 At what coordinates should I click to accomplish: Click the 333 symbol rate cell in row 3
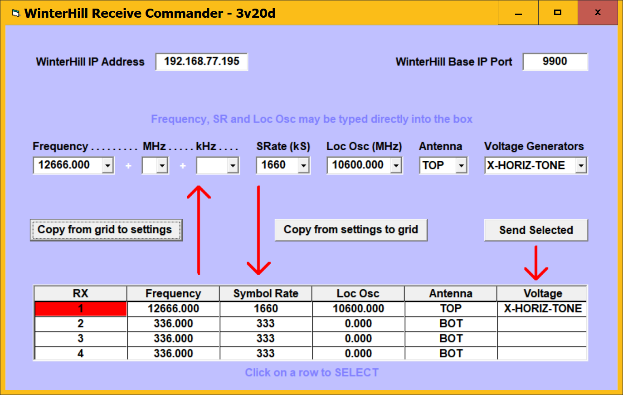point(266,339)
